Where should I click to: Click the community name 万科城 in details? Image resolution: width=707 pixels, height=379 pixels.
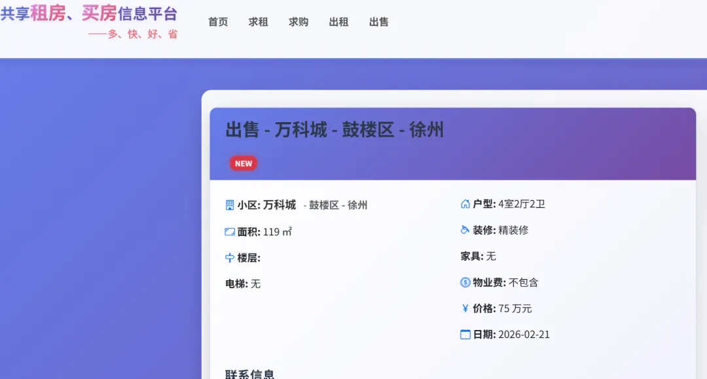point(280,205)
